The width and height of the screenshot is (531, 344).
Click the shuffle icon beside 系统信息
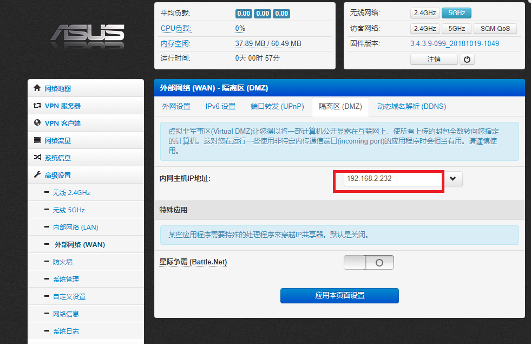click(x=37, y=157)
